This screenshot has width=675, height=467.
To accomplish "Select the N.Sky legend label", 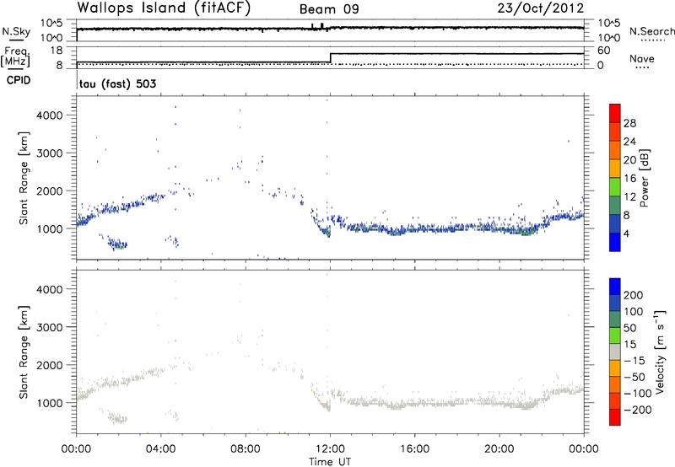I will coord(16,31).
